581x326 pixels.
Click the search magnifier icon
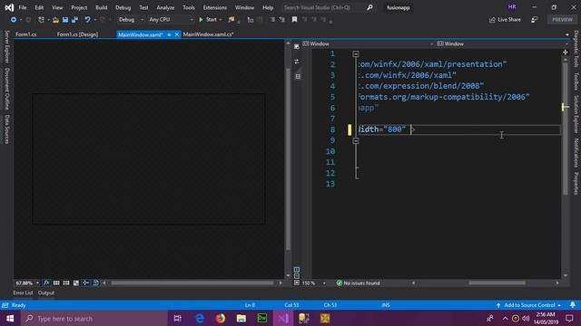pyautogui.click(x=369, y=7)
